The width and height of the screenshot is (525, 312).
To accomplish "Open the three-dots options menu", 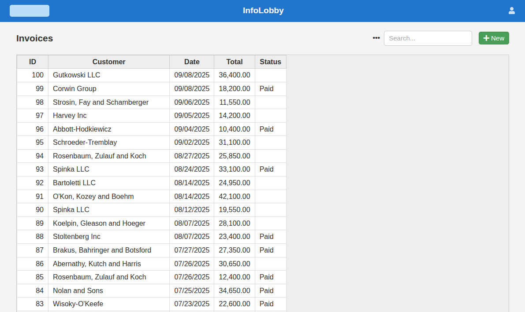I will [376, 38].
